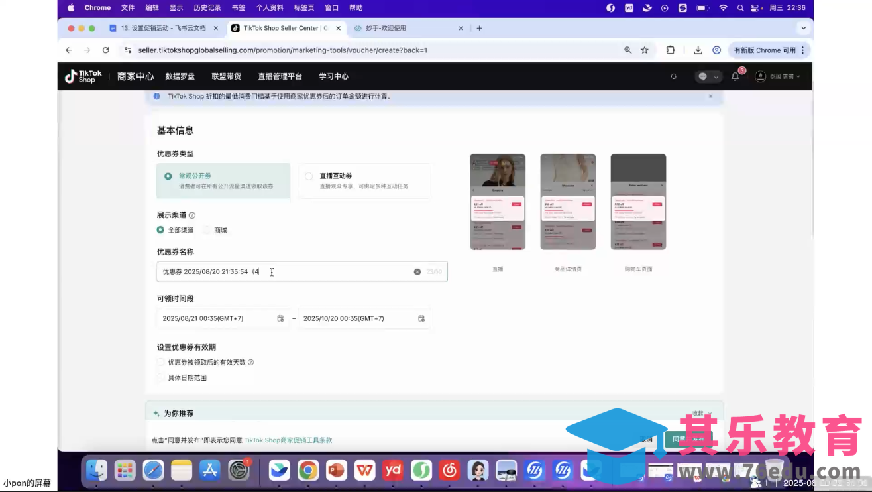Click the help icon beside 展示渠道
This screenshot has height=492, width=872.
[191, 215]
